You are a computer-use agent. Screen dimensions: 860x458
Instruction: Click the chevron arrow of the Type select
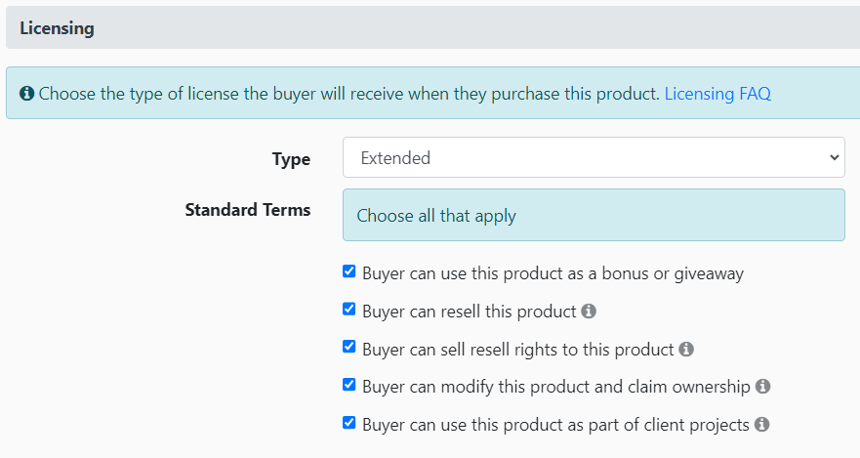coord(834,157)
